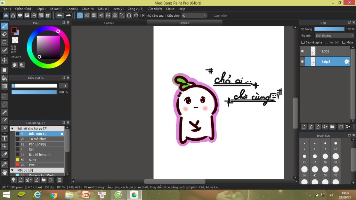Open snap settings gear icon

[x=136, y=15]
